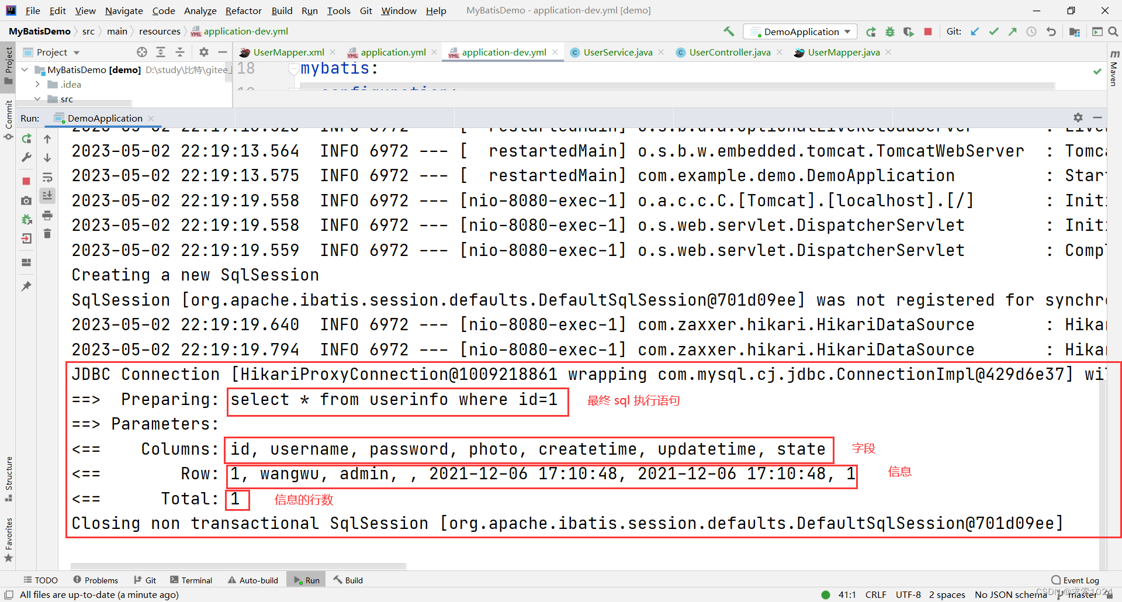Click the UTF-8 encoding indicator

pyautogui.click(x=908, y=594)
